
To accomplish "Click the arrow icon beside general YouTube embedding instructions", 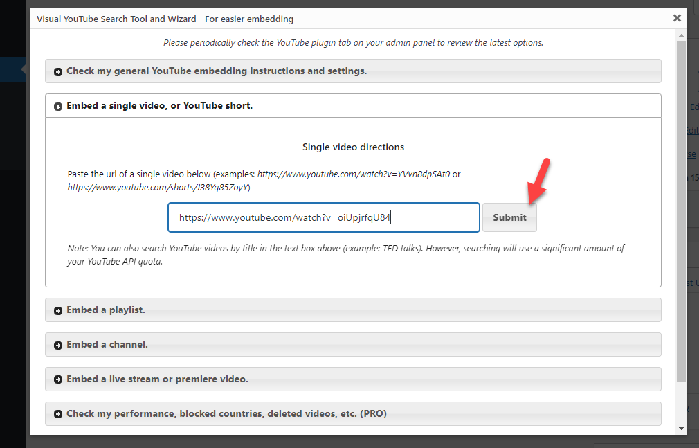I will pos(58,72).
